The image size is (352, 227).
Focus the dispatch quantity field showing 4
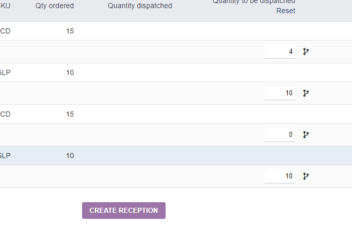(x=280, y=52)
